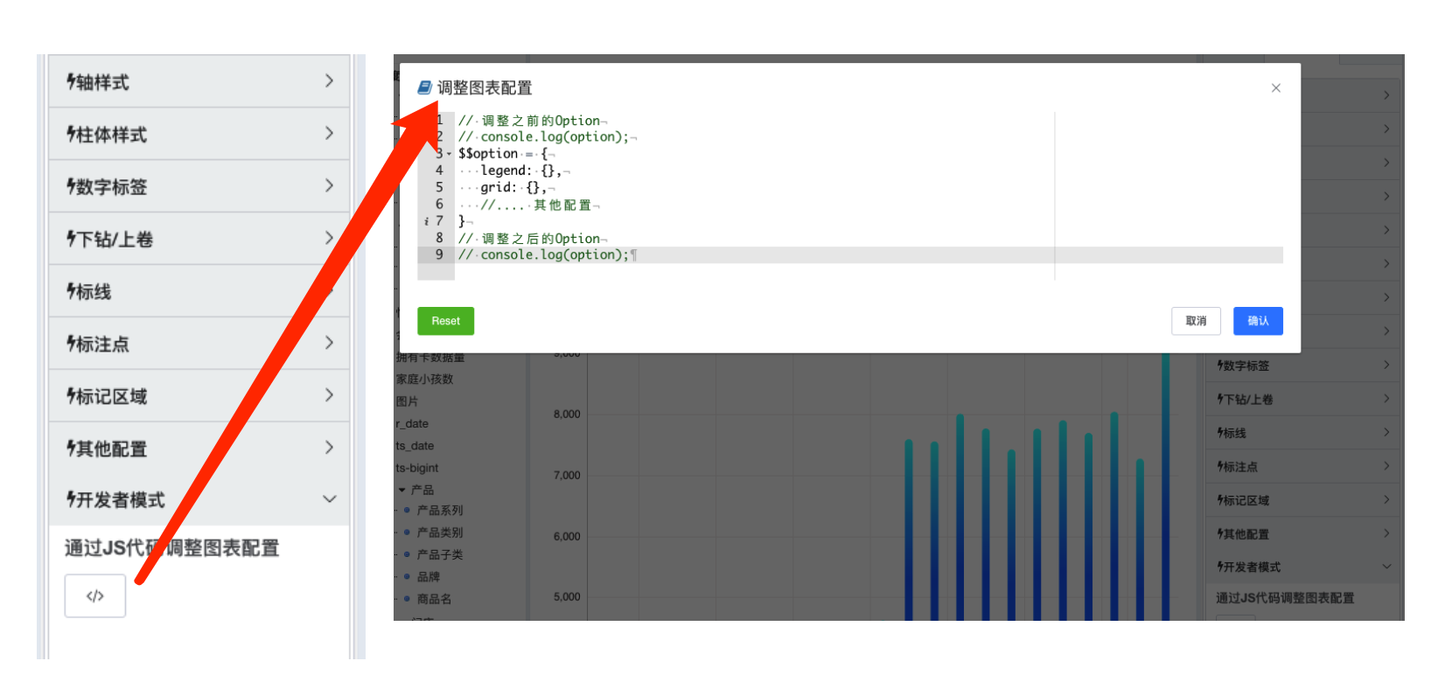This screenshot has width=1431, height=689.
Task: Open the JS code editor button
Action: (94, 596)
